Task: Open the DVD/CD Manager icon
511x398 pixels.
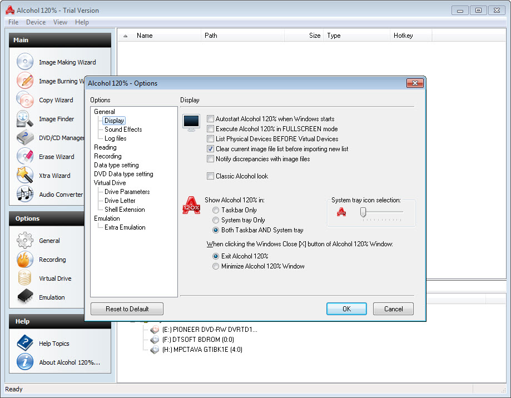Action: point(25,137)
